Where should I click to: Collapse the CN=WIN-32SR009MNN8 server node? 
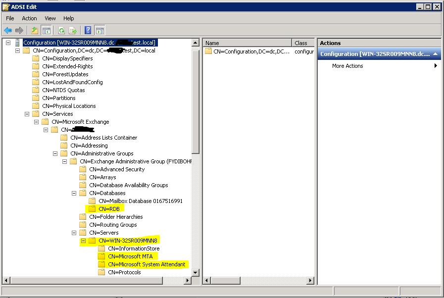pos(83,241)
